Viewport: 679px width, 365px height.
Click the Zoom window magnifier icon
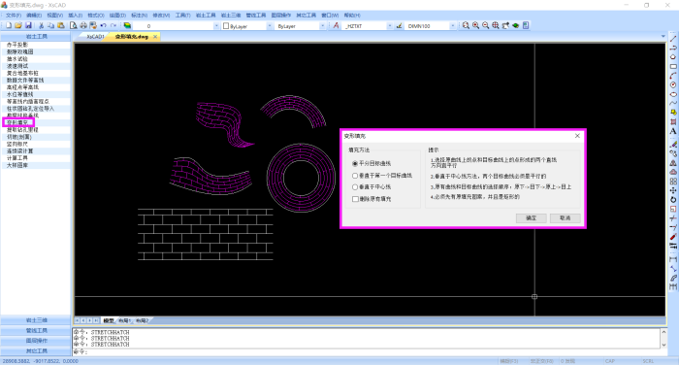click(x=466, y=26)
